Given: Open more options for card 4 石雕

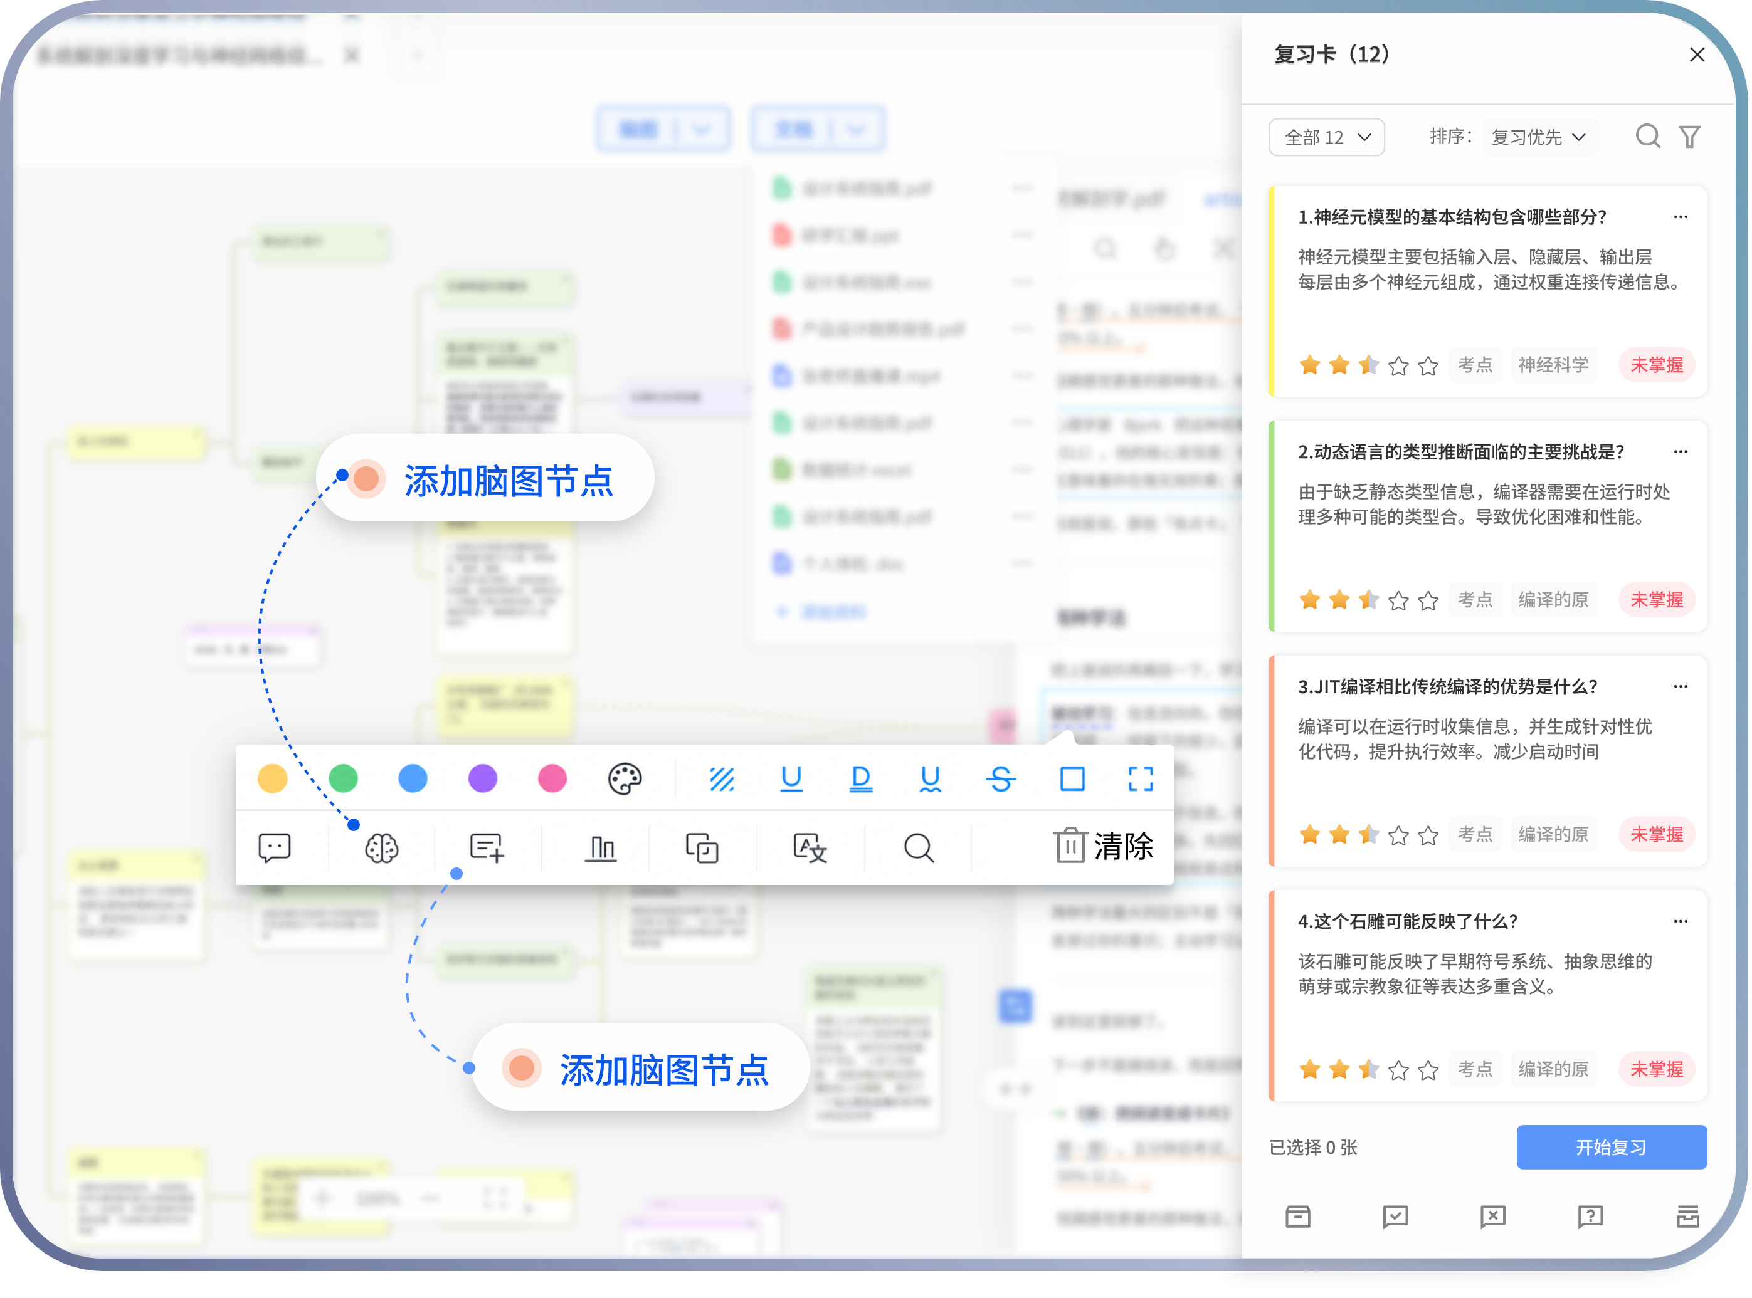Looking at the screenshot, I should [x=1681, y=922].
